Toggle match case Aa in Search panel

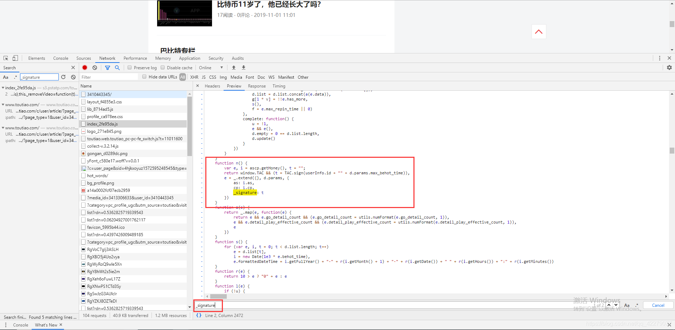coord(6,77)
